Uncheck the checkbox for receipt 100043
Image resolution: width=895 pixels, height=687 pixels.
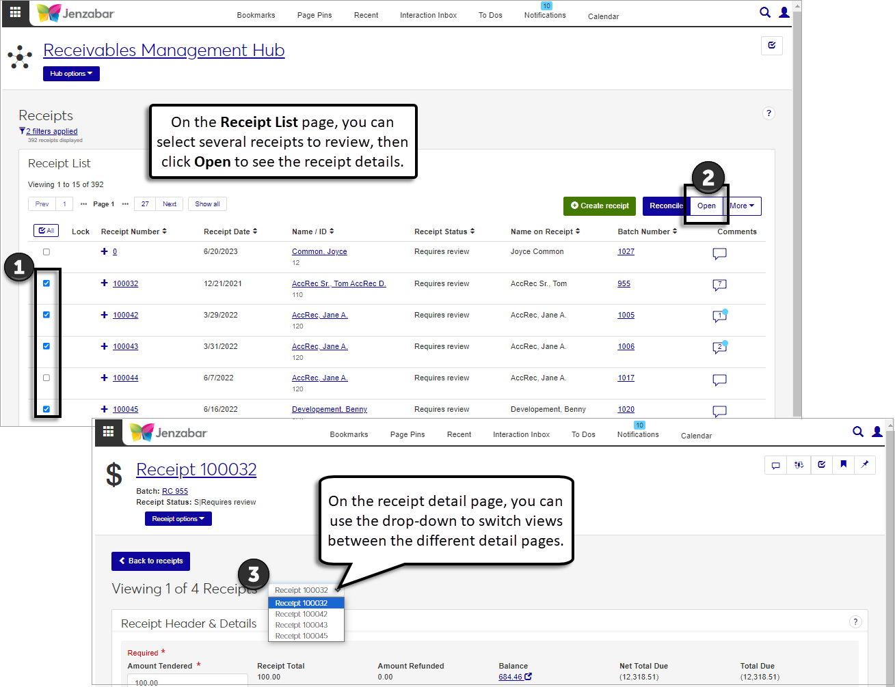coord(46,346)
